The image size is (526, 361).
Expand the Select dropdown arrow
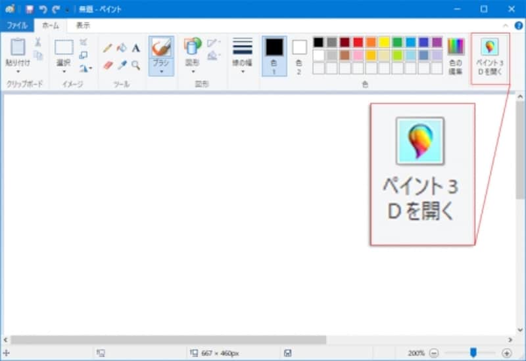[x=64, y=72]
